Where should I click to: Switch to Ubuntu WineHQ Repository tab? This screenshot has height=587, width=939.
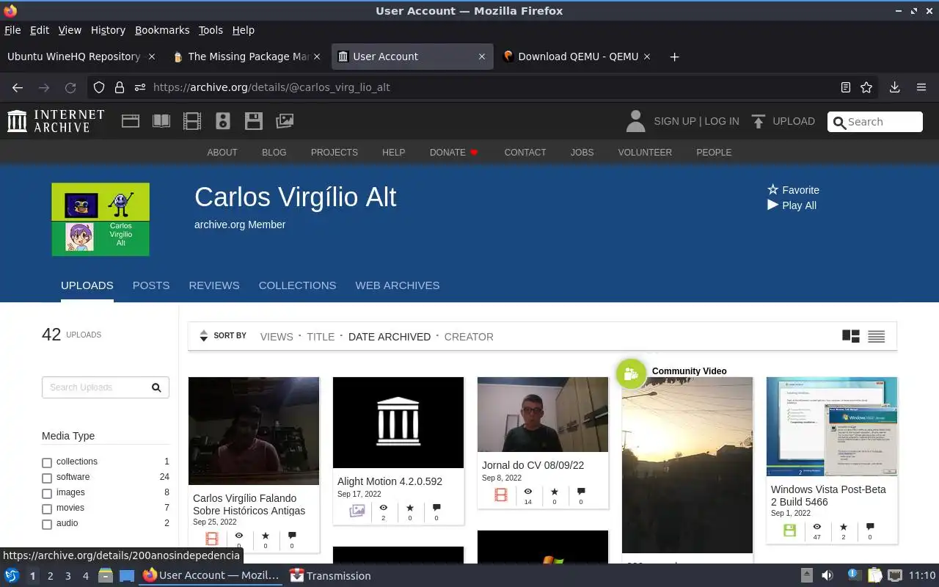pyautogui.click(x=81, y=56)
